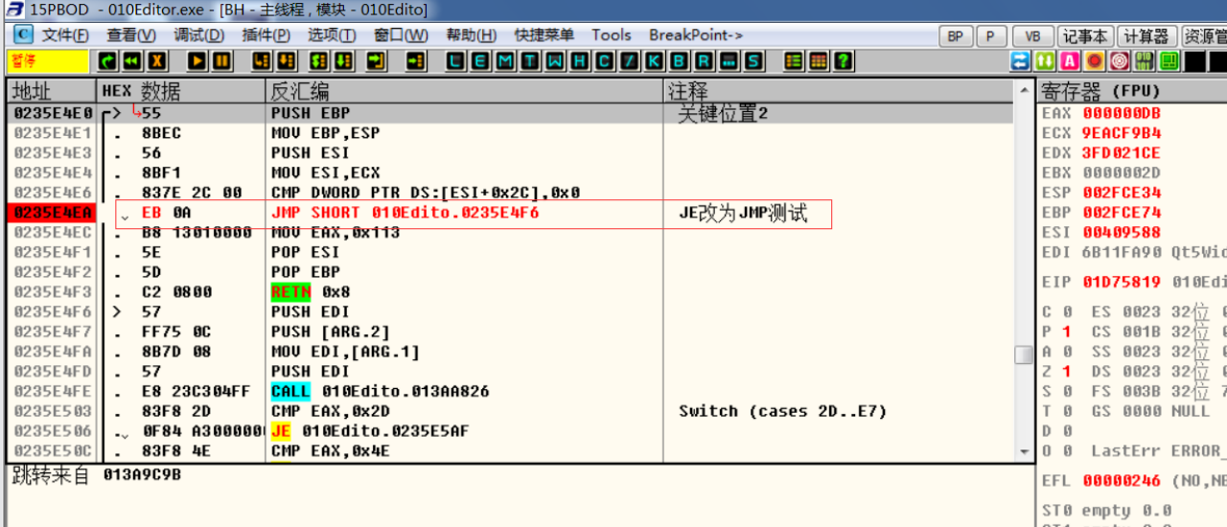Open the Memory map (M icon)
Screen dimensions: 1227x527
pos(506,61)
